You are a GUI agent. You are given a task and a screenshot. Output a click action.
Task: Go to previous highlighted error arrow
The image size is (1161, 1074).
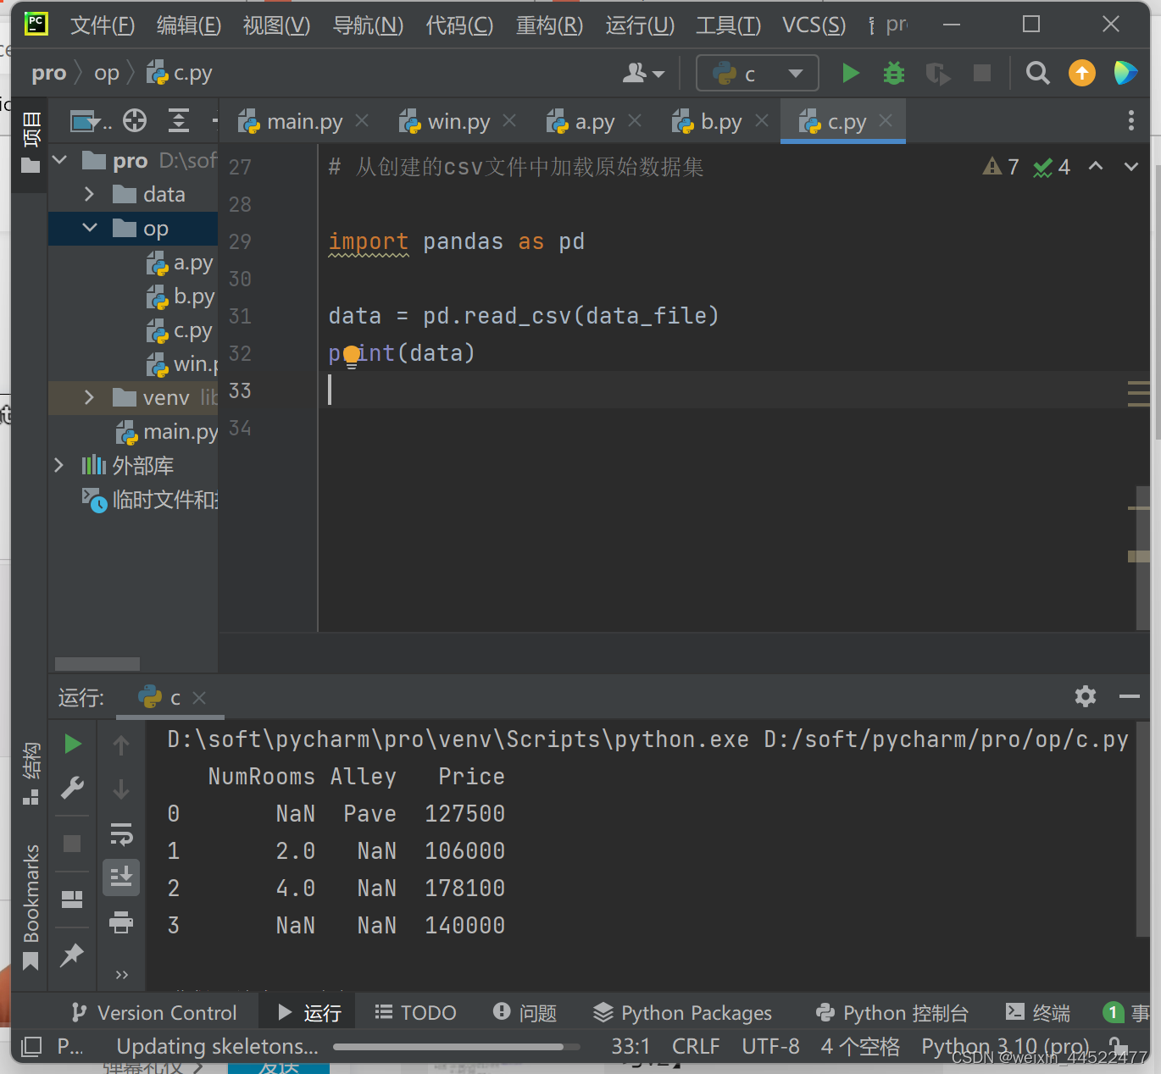click(x=1096, y=166)
